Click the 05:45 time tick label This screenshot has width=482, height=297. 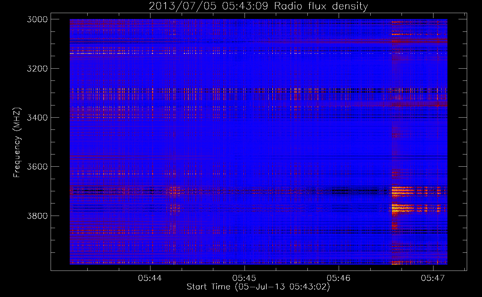pyautogui.click(x=244, y=278)
